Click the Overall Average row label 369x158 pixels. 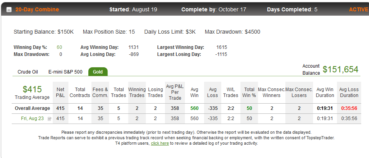[32, 108]
